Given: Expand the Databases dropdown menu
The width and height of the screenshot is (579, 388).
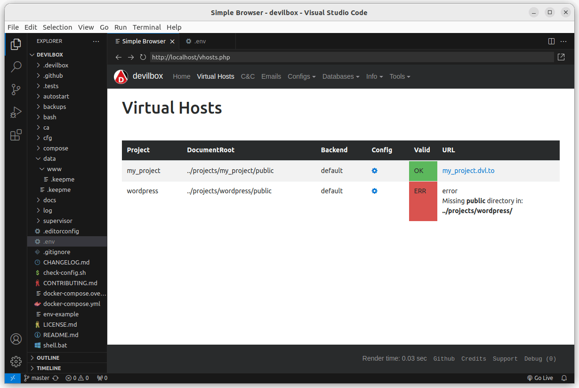Looking at the screenshot, I should click(340, 76).
